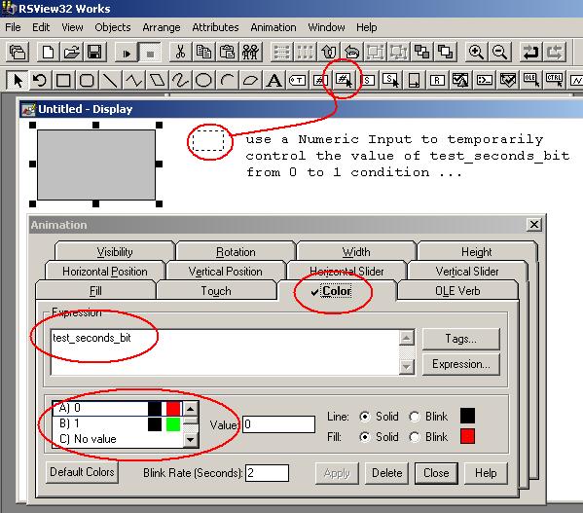Select the Ellipse tool

point(203,80)
